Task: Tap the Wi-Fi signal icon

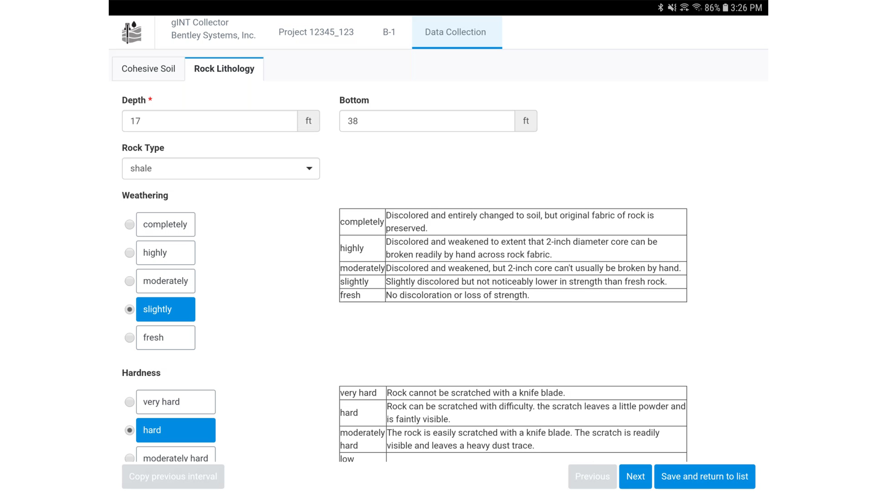Action: click(x=697, y=8)
